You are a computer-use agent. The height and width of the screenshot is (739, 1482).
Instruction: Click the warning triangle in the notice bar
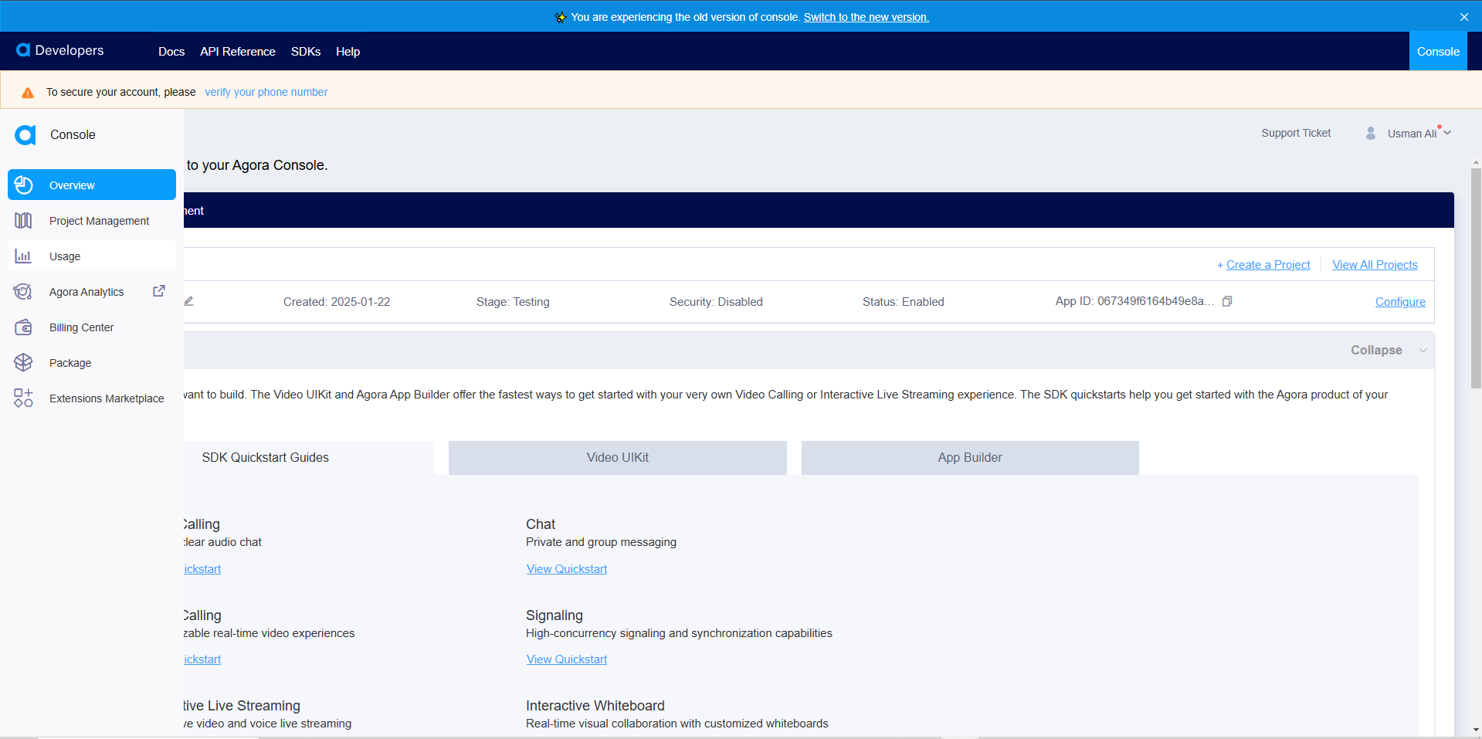point(28,92)
